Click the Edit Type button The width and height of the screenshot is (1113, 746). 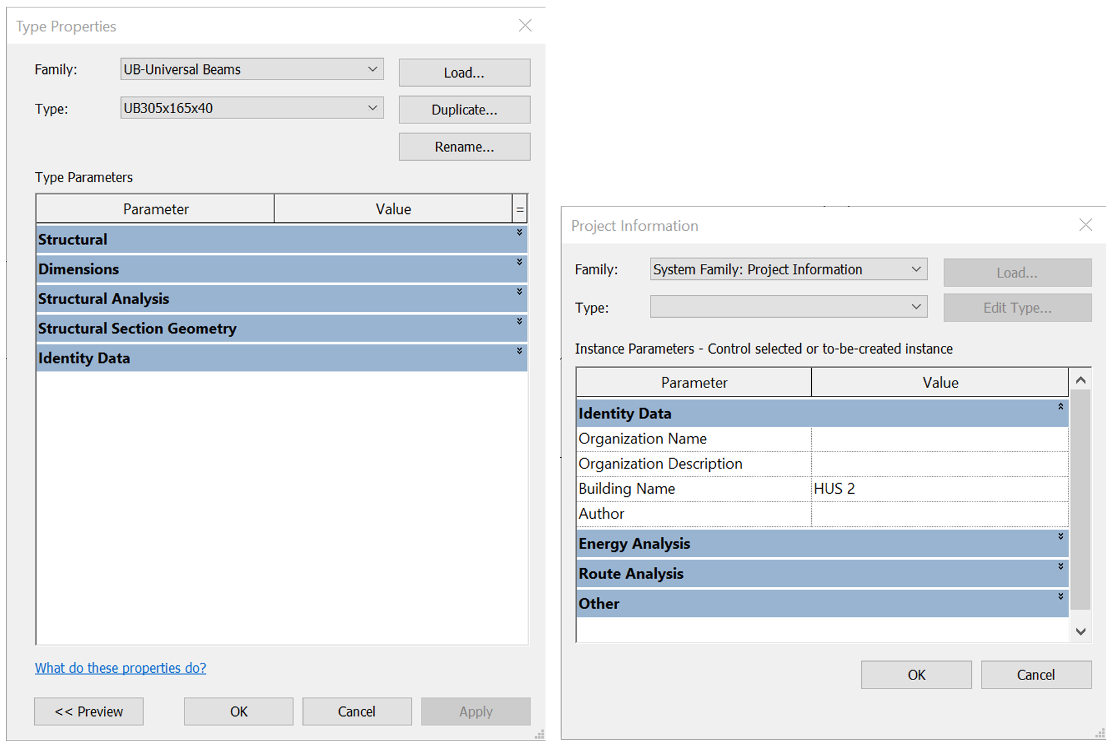[x=1017, y=308]
